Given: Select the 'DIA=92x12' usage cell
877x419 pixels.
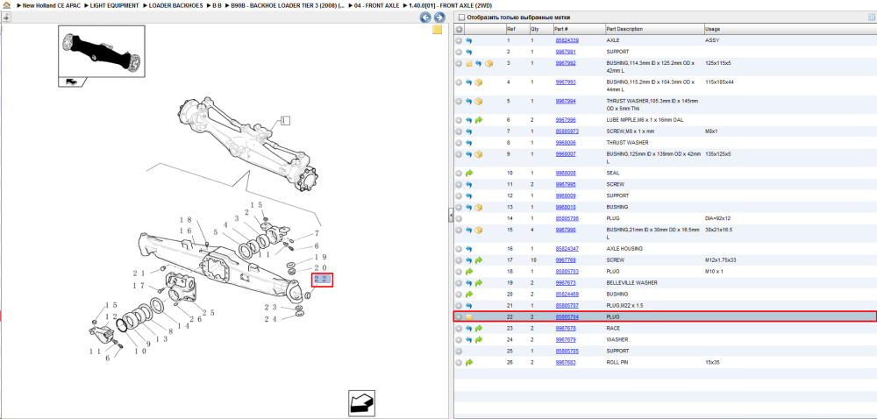Looking at the screenshot, I should tap(719, 218).
